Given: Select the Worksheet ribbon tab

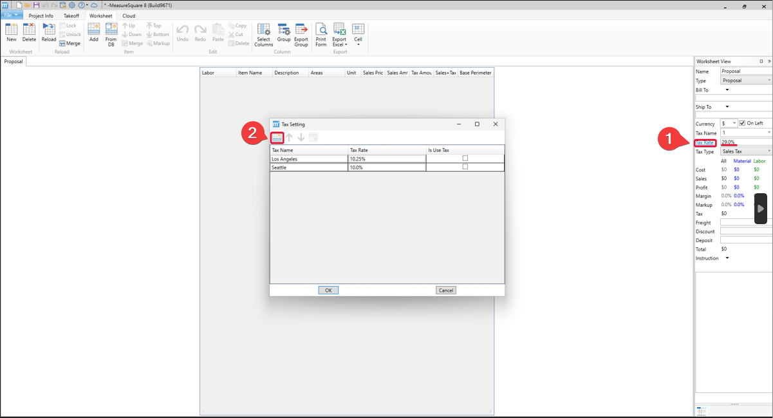Looking at the screenshot, I should (x=100, y=15).
